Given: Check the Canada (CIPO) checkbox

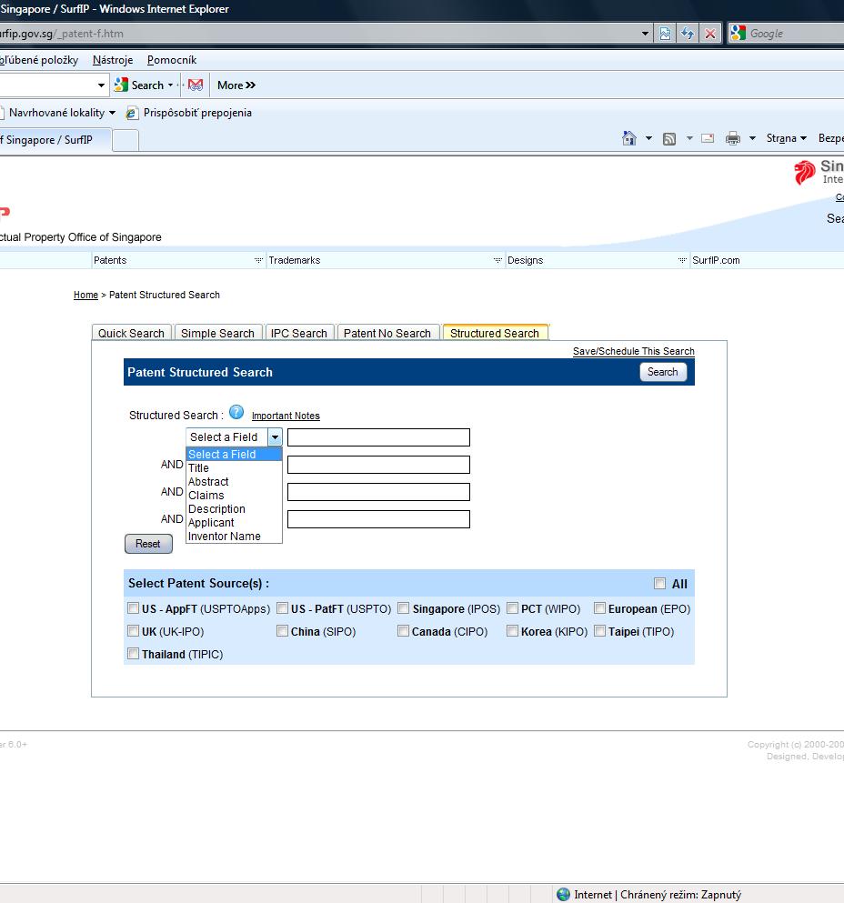Looking at the screenshot, I should pyautogui.click(x=403, y=630).
